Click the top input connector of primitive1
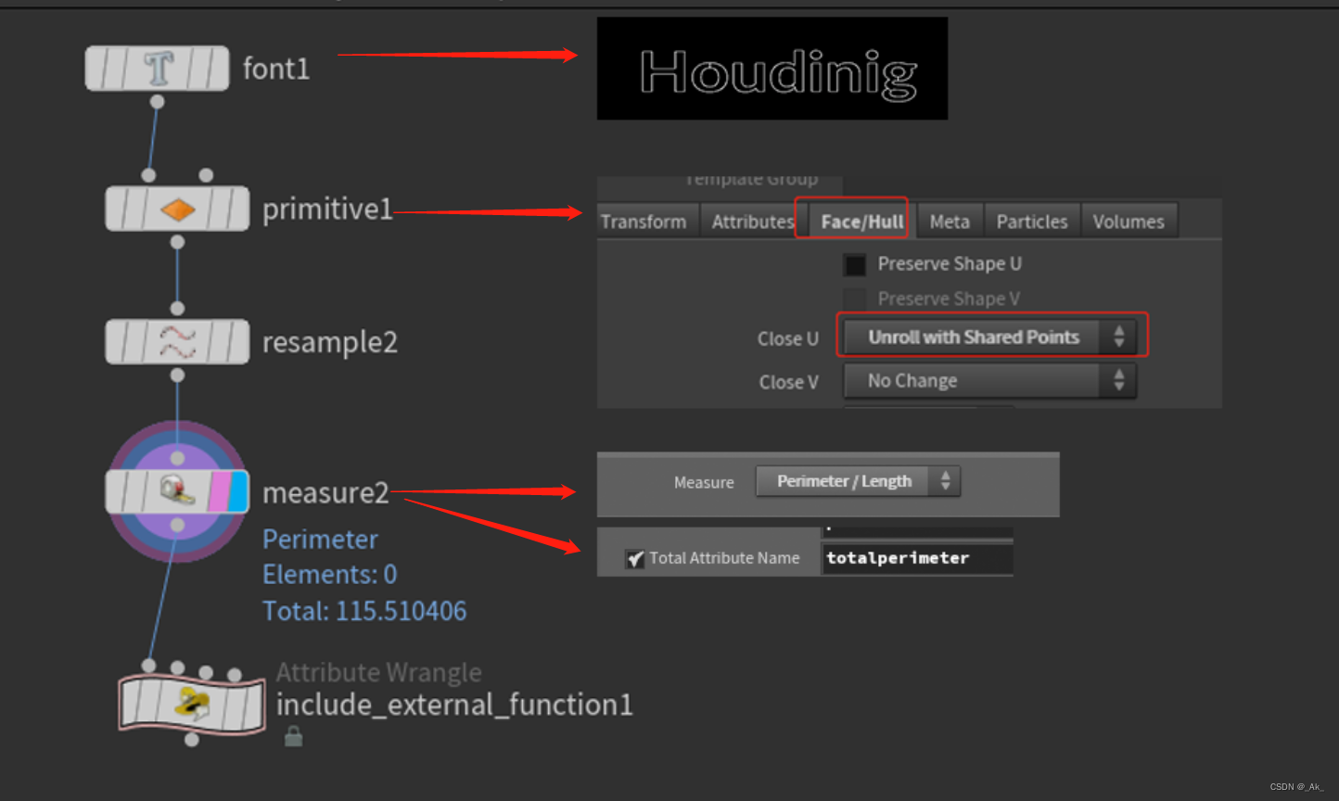This screenshot has width=1339, height=801. (x=148, y=172)
